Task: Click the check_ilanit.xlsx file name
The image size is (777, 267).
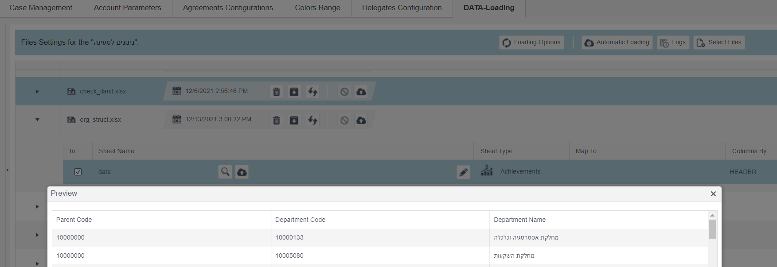Action: (103, 91)
